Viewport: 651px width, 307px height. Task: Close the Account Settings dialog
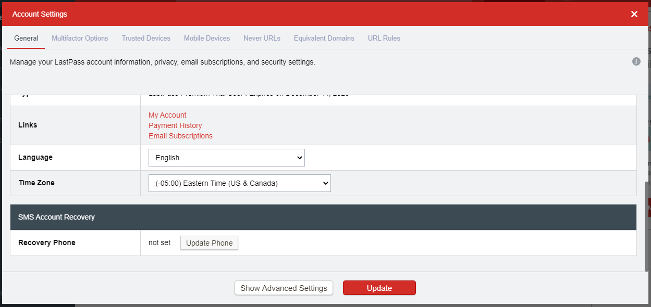tap(634, 14)
